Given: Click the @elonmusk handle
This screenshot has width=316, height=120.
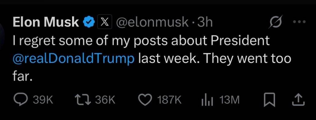Looking at the screenshot, I should pyautogui.click(x=152, y=22).
